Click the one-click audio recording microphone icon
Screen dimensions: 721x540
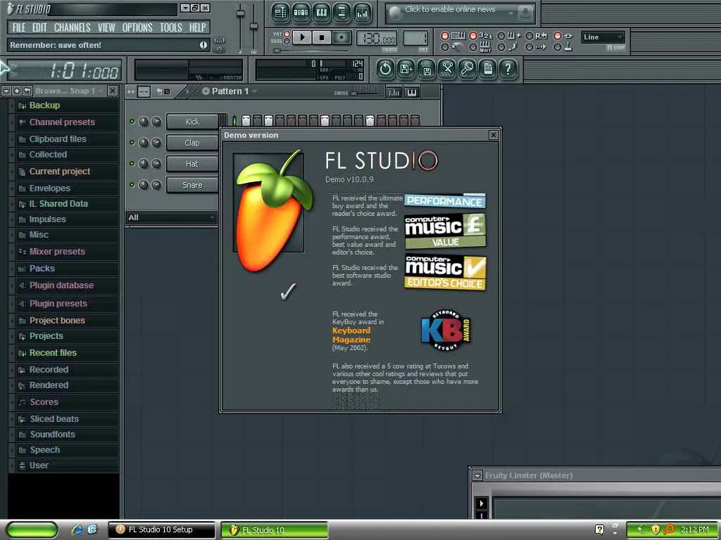(468, 70)
